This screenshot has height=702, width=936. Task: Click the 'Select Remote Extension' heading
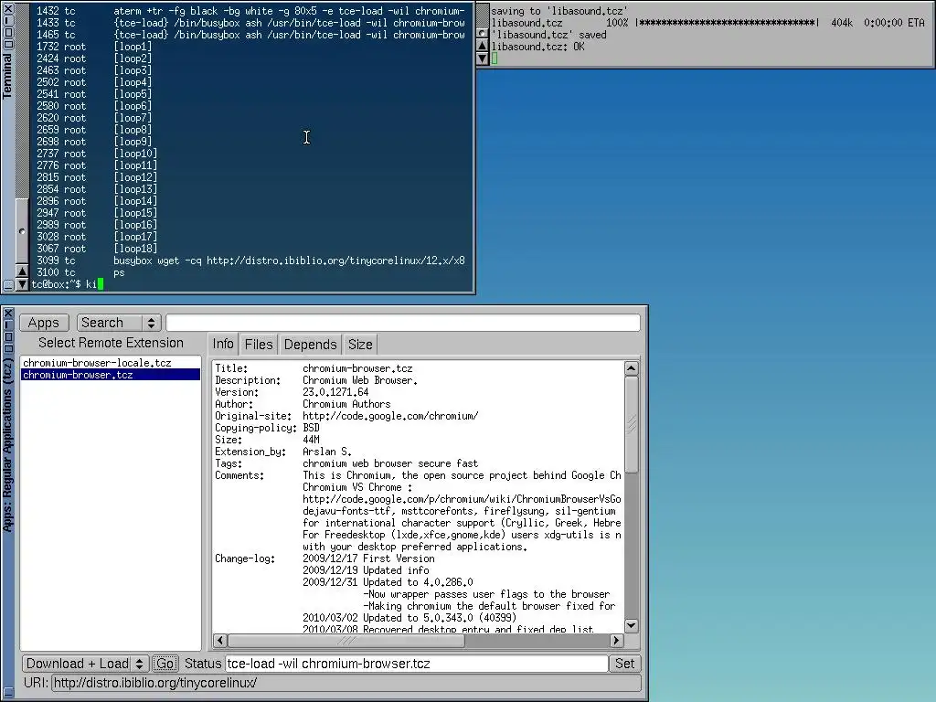[111, 343]
